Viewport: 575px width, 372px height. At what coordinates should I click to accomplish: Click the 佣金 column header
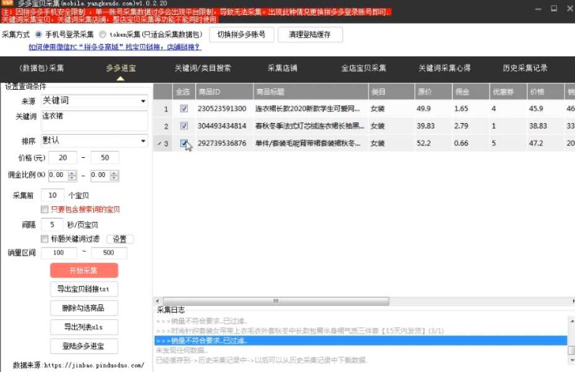point(471,92)
